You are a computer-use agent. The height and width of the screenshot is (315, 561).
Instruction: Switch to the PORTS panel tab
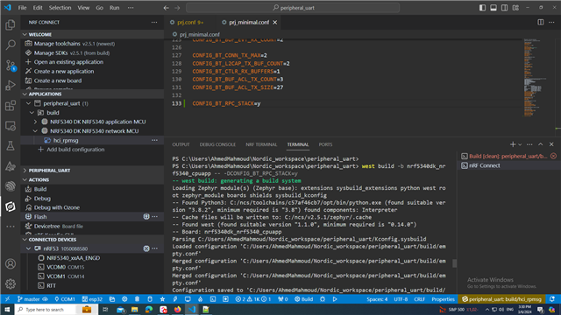(325, 144)
